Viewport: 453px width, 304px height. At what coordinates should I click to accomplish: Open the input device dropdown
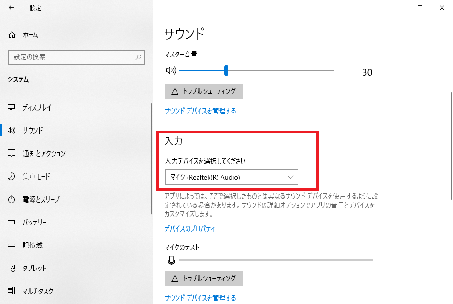tap(232, 177)
